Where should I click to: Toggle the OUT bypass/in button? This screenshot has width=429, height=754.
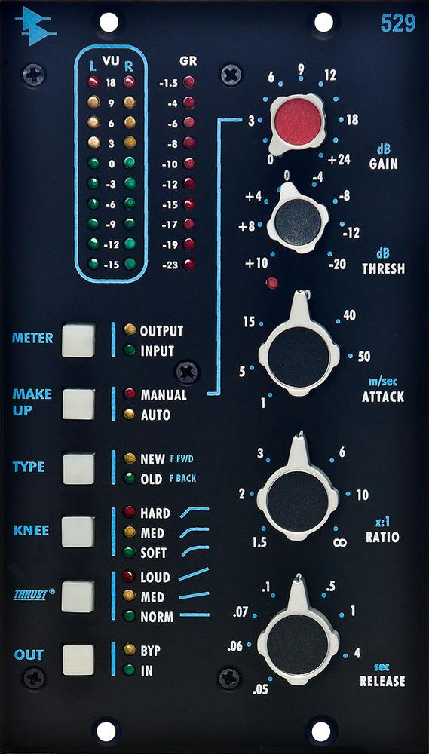coord(78,660)
